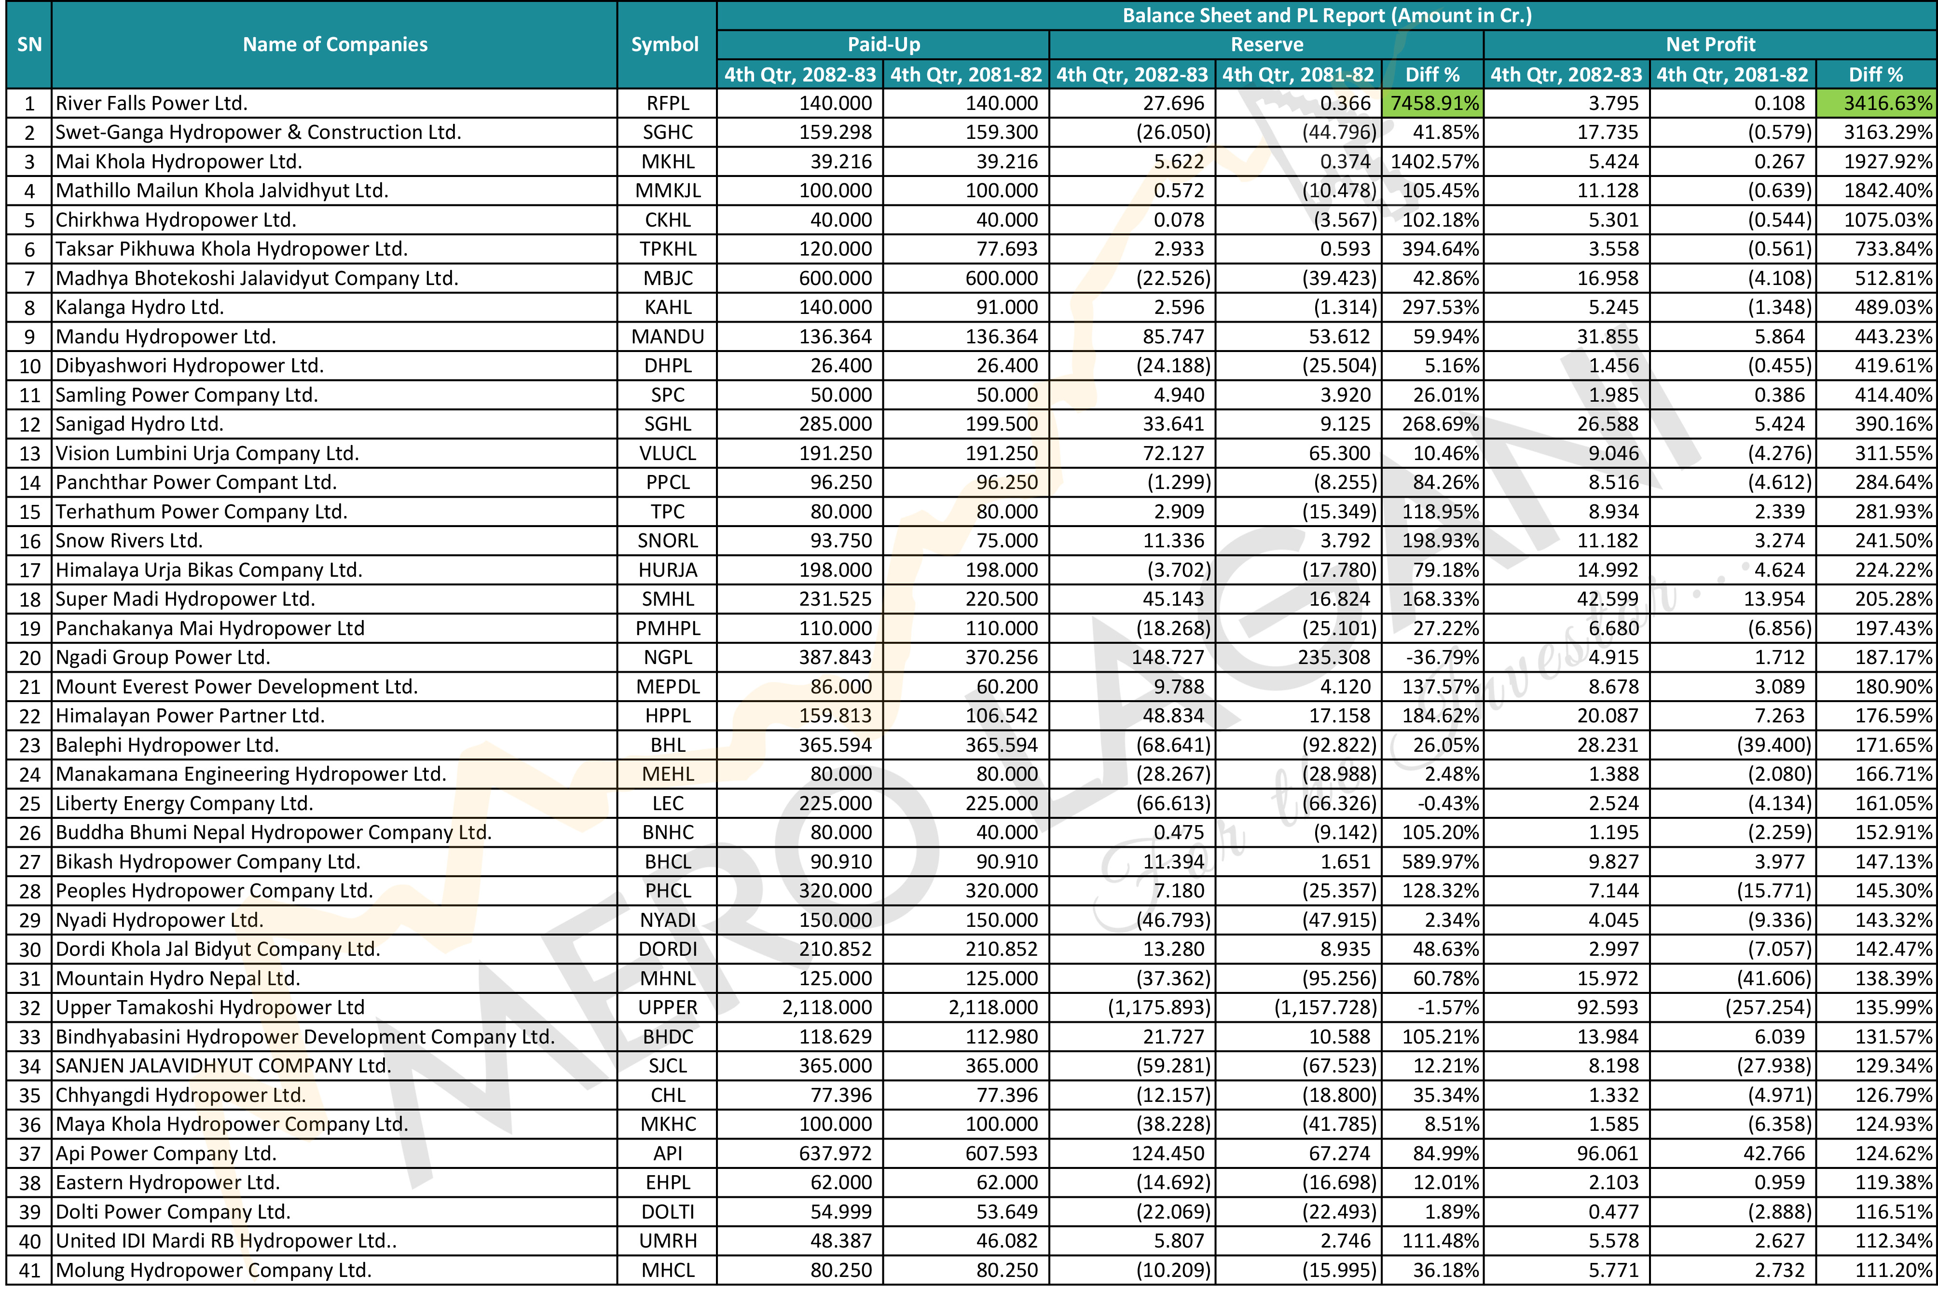Screen dimensions: 1938x1289
Task: Click "Mount Everest Power Development Ltd."
Action: coord(237,687)
